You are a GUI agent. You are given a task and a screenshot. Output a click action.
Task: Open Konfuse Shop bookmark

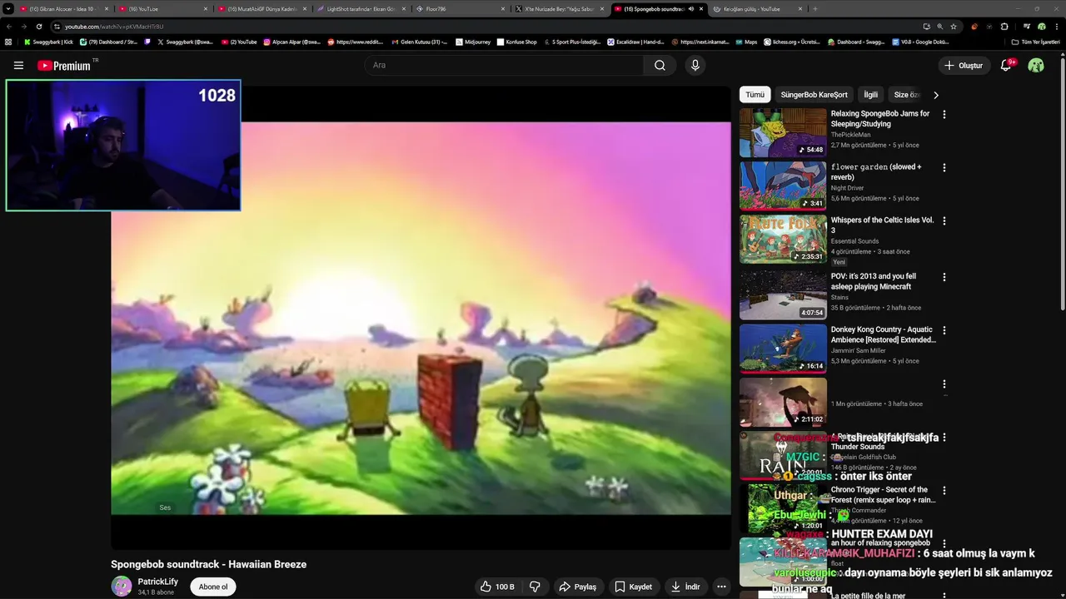(x=516, y=42)
